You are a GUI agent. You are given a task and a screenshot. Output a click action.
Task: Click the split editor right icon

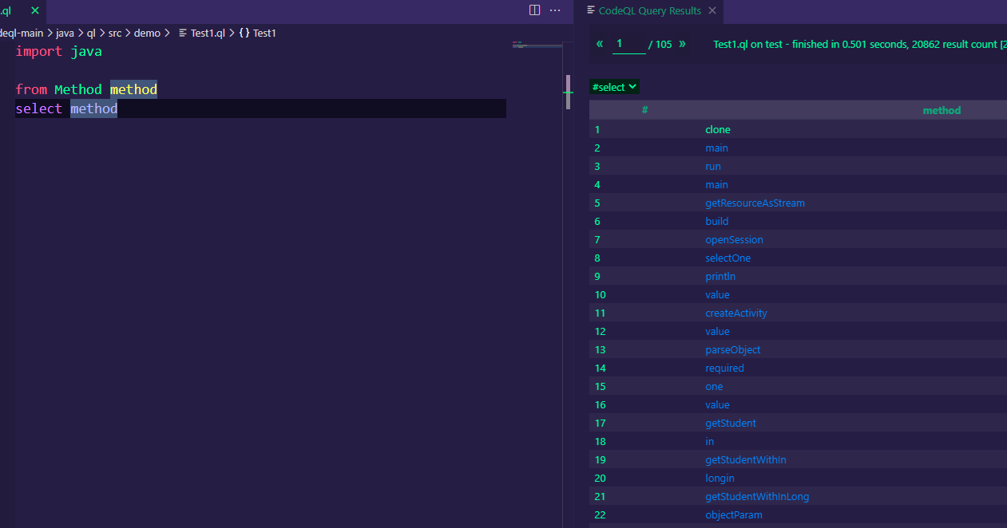pyautogui.click(x=534, y=10)
